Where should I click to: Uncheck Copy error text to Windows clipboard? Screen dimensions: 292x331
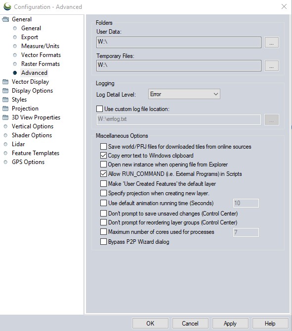coord(103,156)
